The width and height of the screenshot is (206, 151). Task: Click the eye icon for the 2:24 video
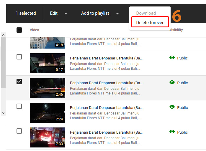(172, 107)
